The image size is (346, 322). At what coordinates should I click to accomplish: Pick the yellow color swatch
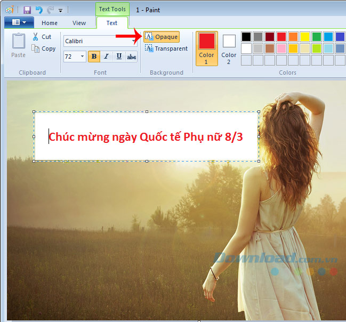304,37
